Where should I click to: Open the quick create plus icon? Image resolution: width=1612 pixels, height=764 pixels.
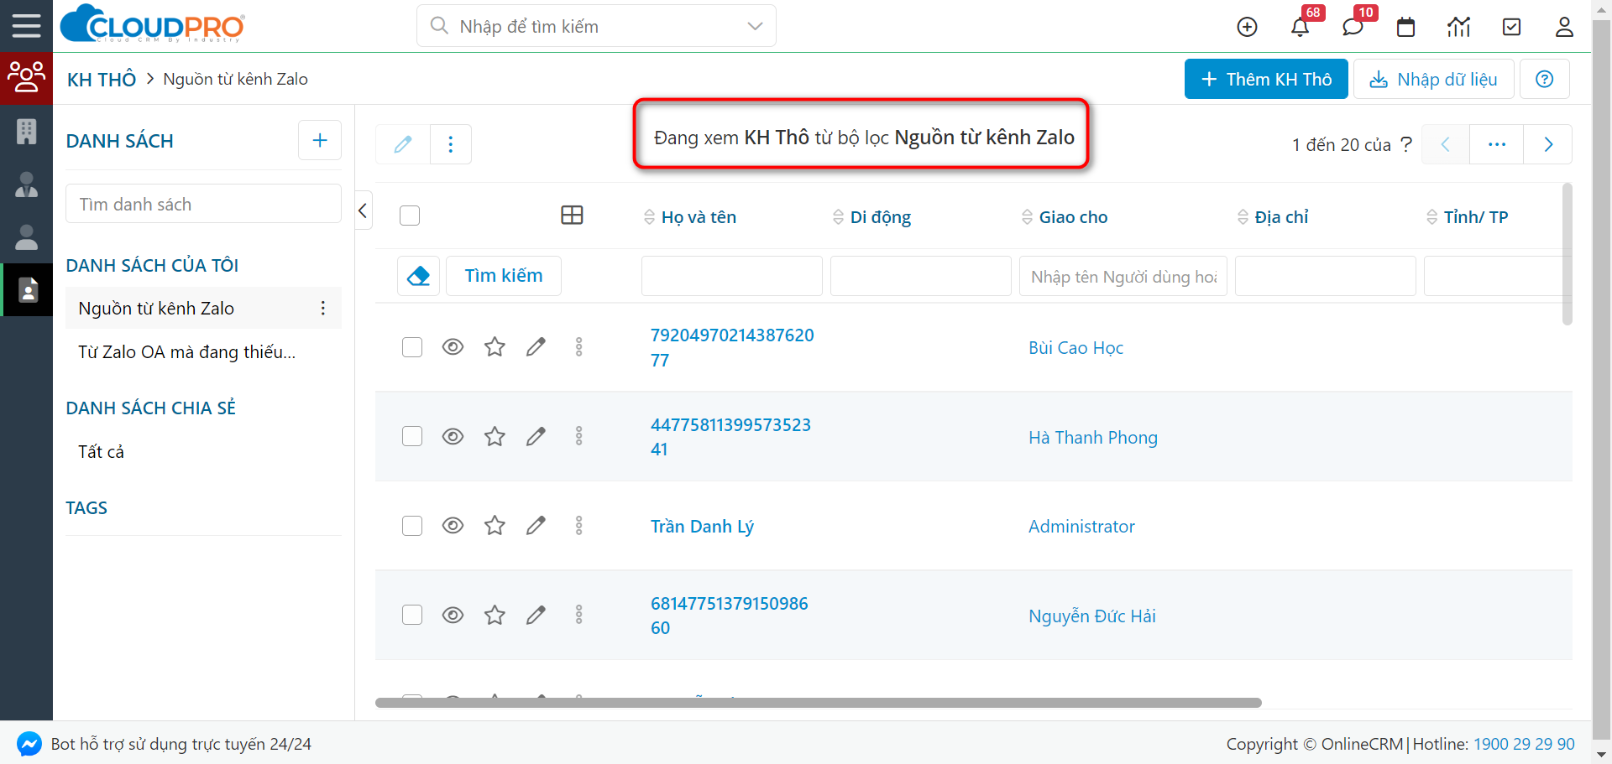click(1247, 27)
